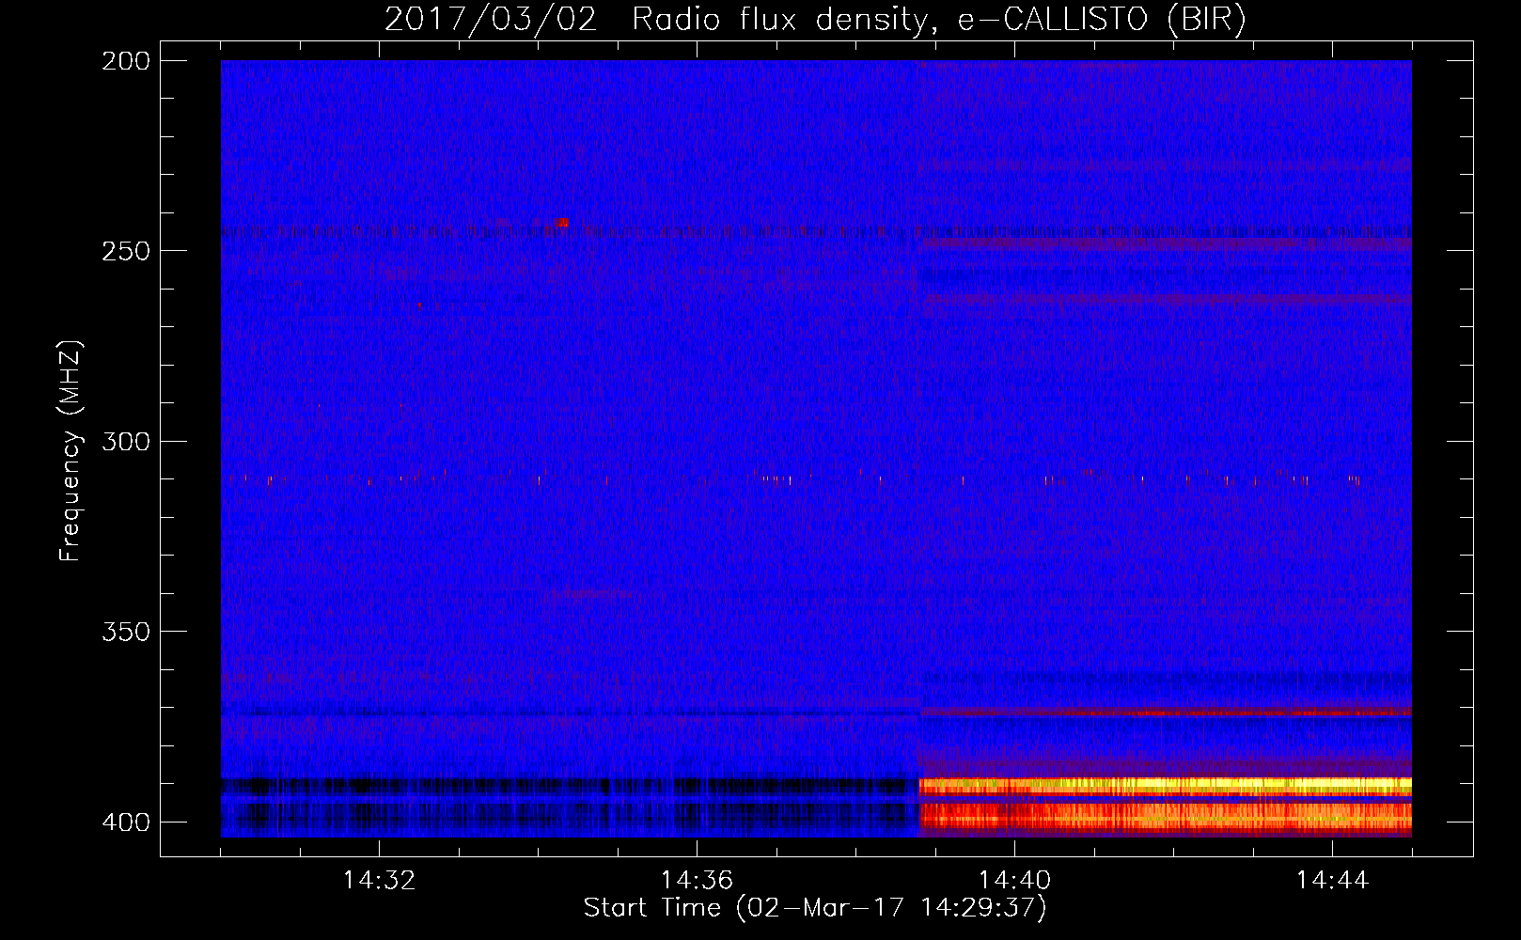Click the 14:44 time tick label

pos(1332,881)
